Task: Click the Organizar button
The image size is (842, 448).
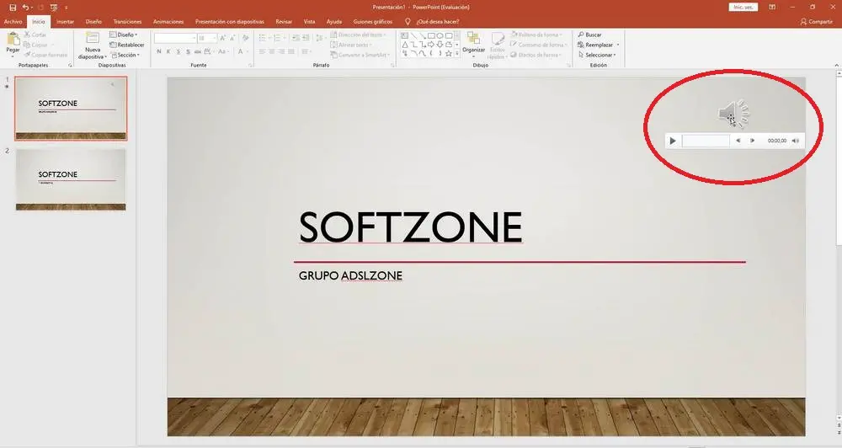Action: [x=473, y=44]
